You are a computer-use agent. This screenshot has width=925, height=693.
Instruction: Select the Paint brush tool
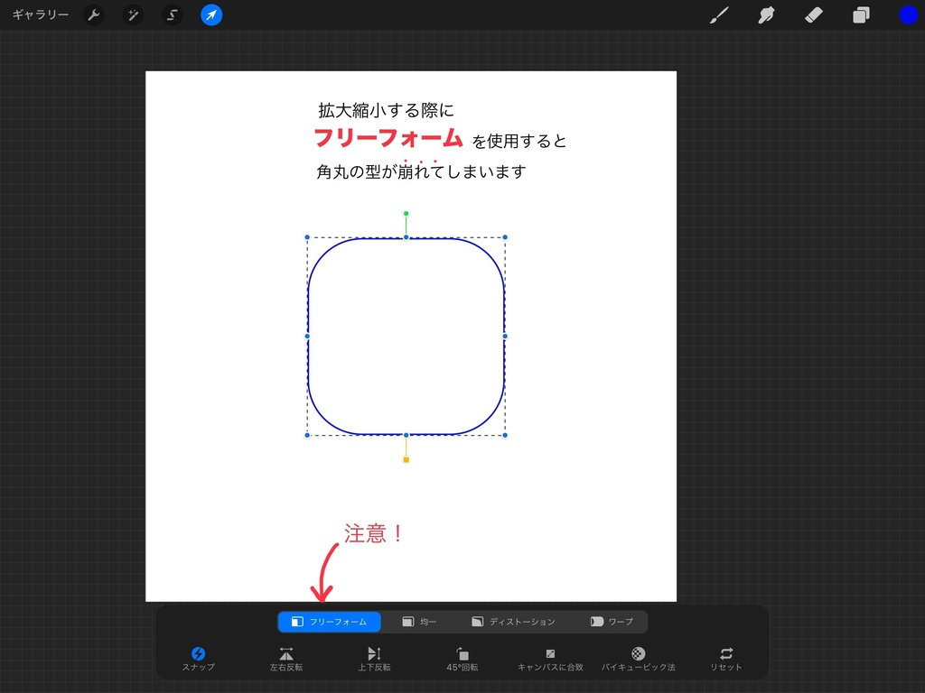(x=719, y=14)
